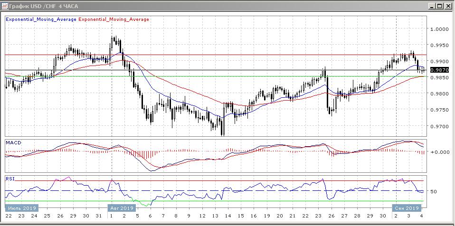Select the blue Exponential_Moving_Average legend label
Image resolution: width=455 pixels, height=226 pixels.
click(40, 19)
